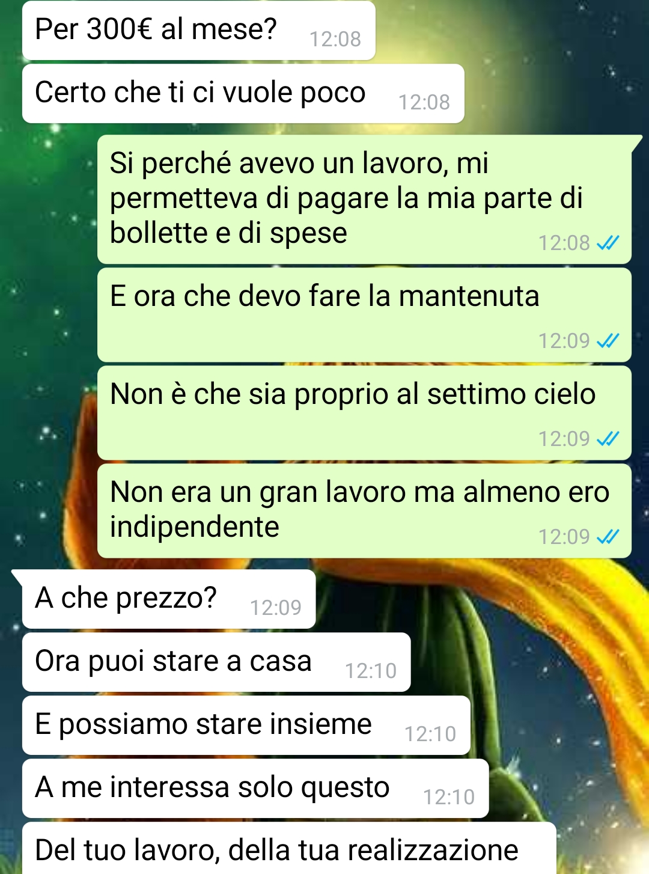Tap message 'E possiamo stare insieme'
The image size is (649, 874).
246,726
